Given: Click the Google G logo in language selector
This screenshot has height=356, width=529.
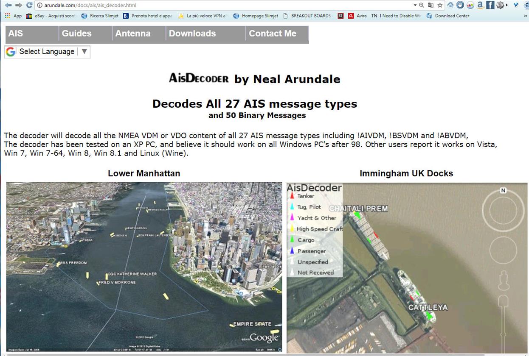Looking at the screenshot, I should (x=11, y=52).
